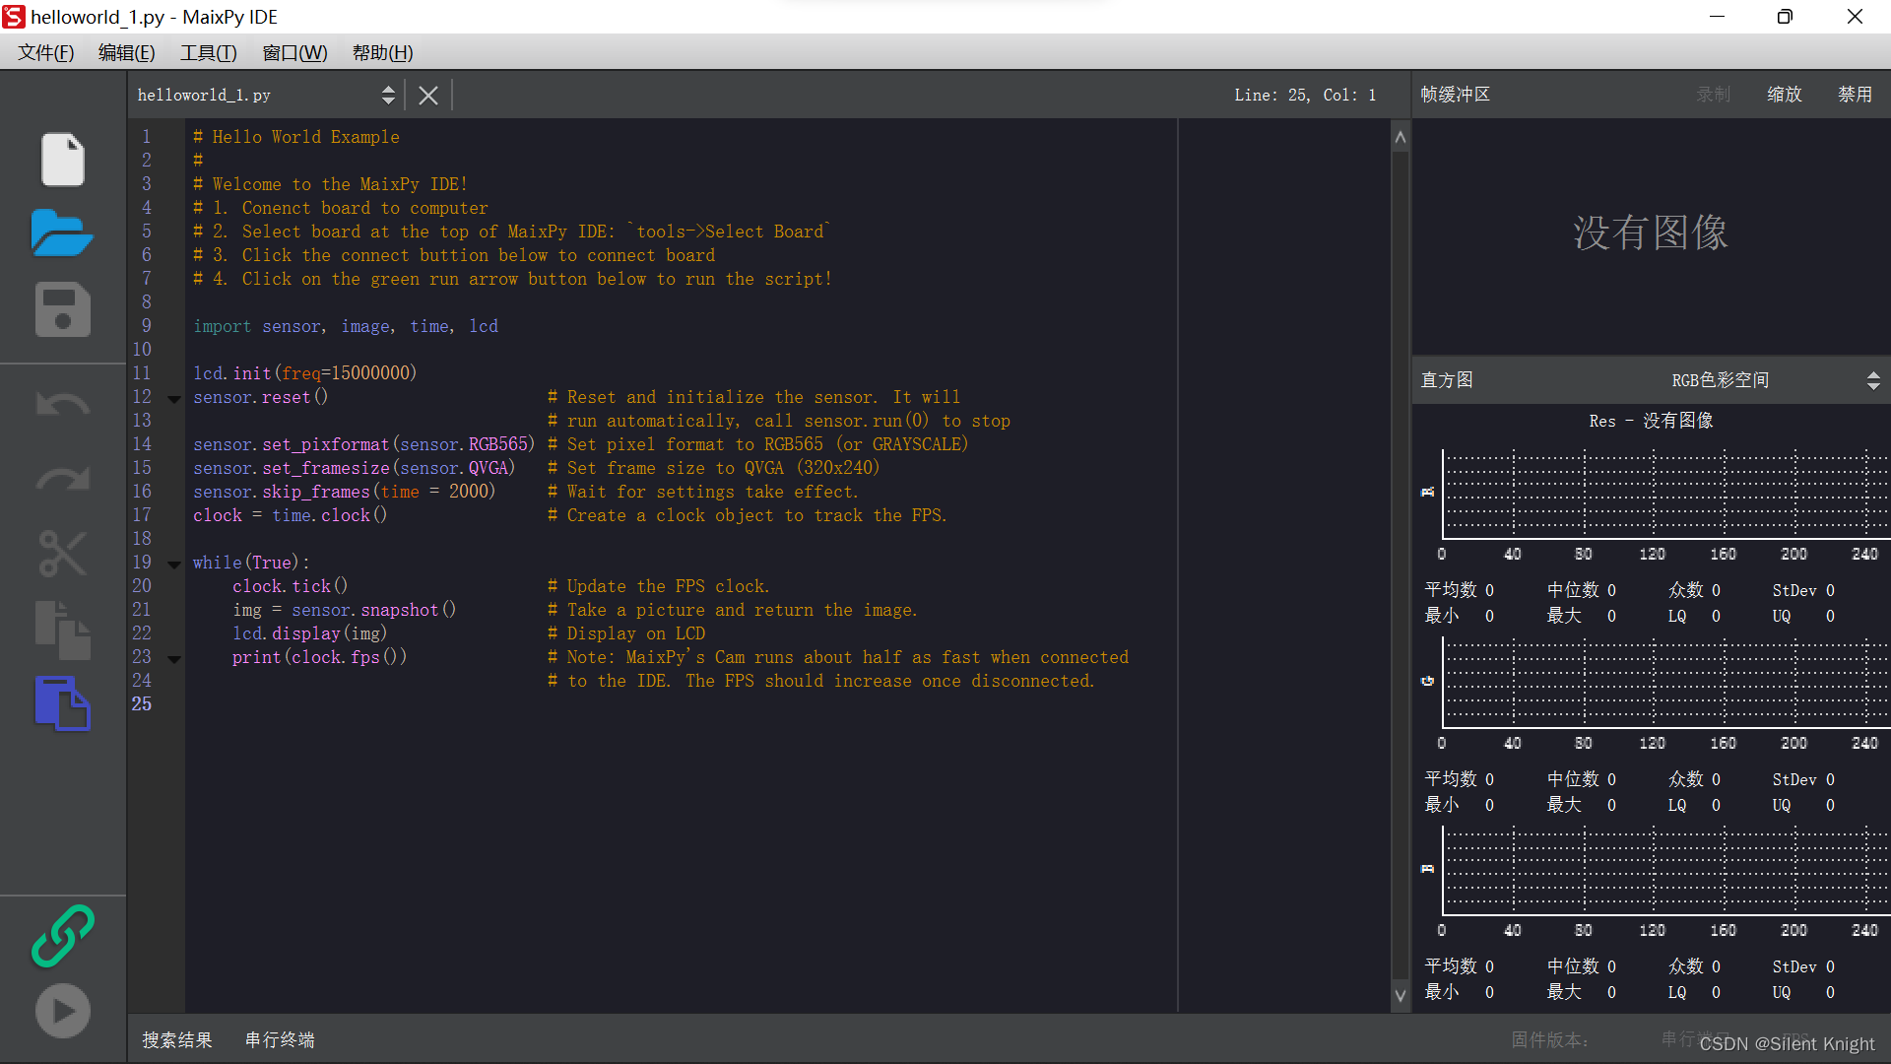Click the 录制 record button

(1714, 95)
